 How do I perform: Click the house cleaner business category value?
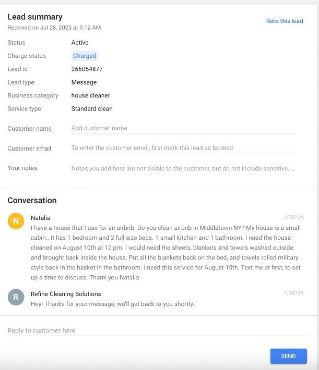coord(91,95)
